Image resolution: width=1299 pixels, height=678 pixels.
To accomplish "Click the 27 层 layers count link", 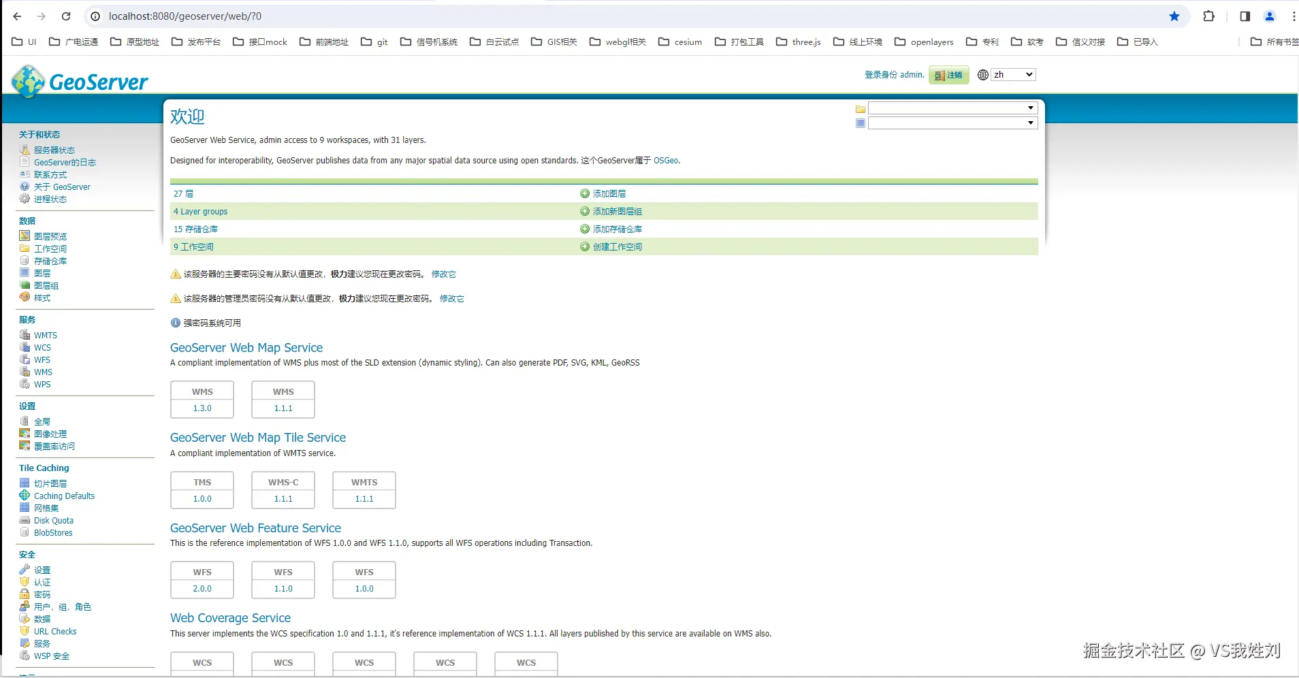I will click(183, 194).
